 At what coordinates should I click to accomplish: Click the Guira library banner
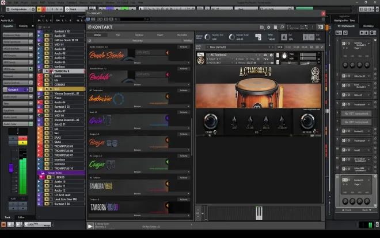(128, 120)
